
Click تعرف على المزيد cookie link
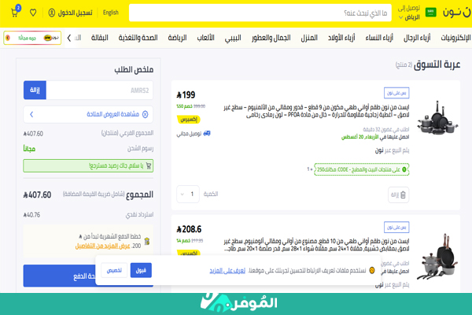pos(227,271)
